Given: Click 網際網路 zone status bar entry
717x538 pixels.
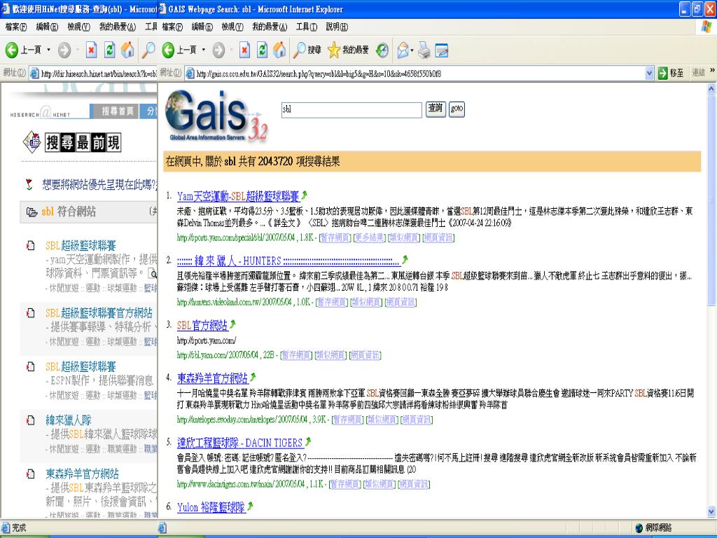Looking at the screenshot, I should tap(654, 527).
